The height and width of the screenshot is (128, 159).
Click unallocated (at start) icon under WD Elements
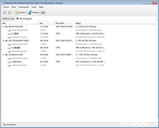9,59
